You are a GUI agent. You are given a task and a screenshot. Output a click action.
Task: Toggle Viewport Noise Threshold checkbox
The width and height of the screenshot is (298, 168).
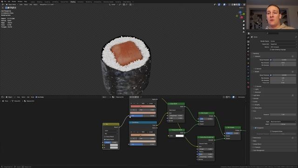click(271, 60)
